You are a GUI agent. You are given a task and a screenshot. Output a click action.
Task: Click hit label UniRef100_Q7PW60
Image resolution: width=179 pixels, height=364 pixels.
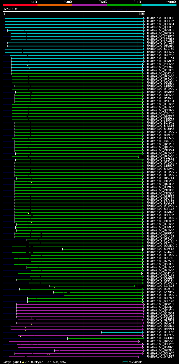(x=161, y=234)
